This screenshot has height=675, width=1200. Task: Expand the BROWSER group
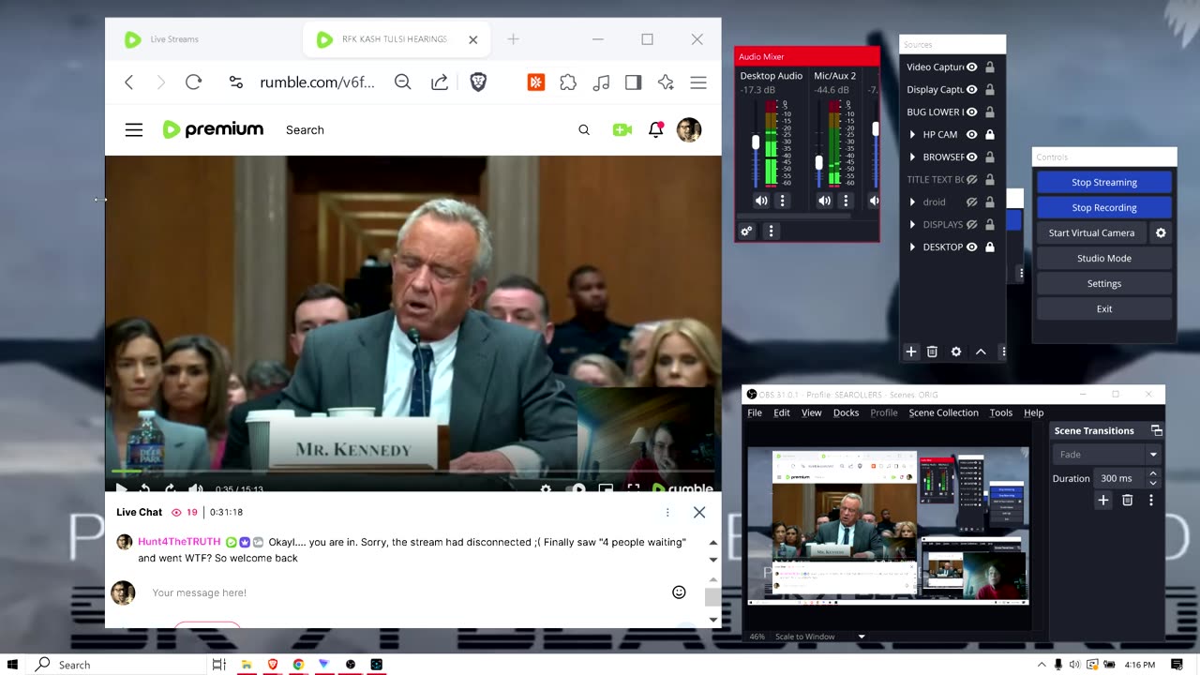pos(912,157)
